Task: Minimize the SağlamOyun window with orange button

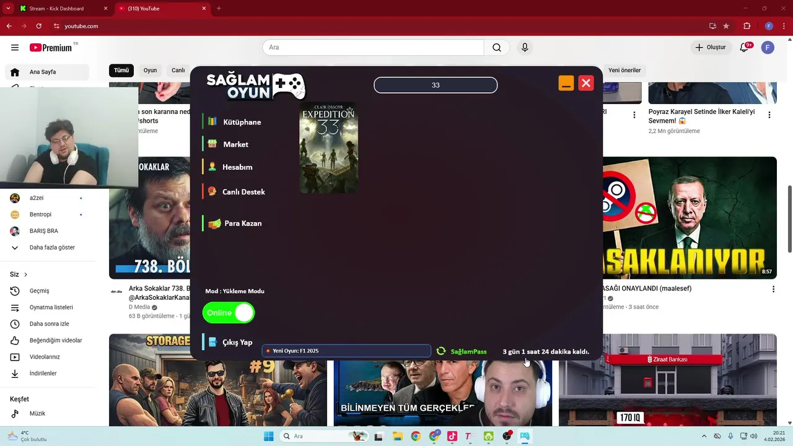Action: point(566,83)
